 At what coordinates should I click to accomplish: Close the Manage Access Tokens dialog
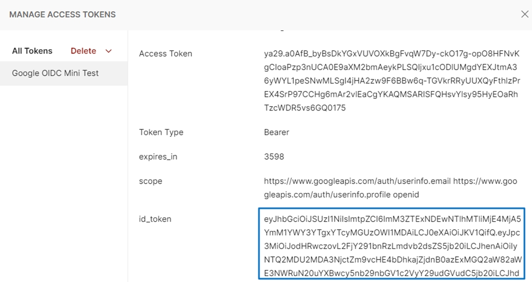pyautogui.click(x=525, y=14)
